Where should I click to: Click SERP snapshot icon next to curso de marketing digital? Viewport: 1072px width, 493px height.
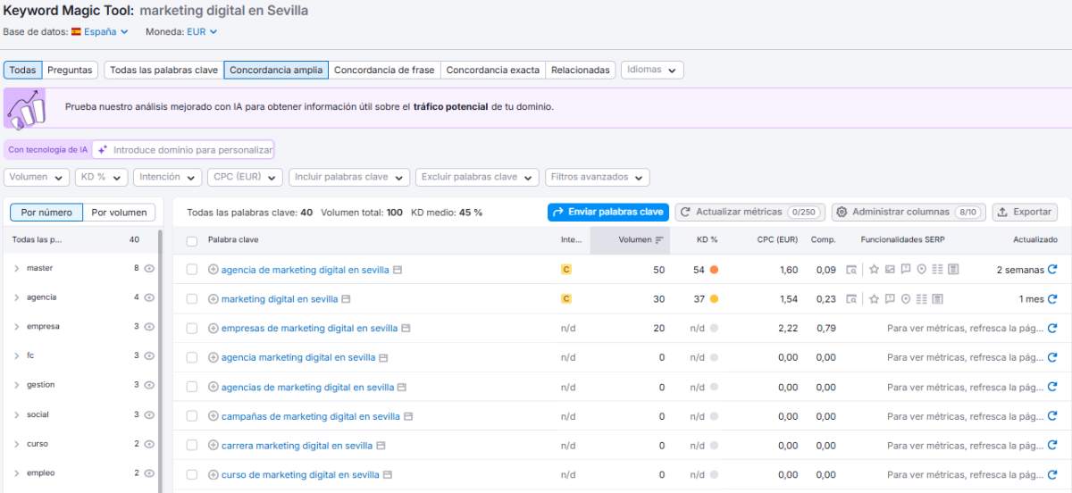point(388,475)
